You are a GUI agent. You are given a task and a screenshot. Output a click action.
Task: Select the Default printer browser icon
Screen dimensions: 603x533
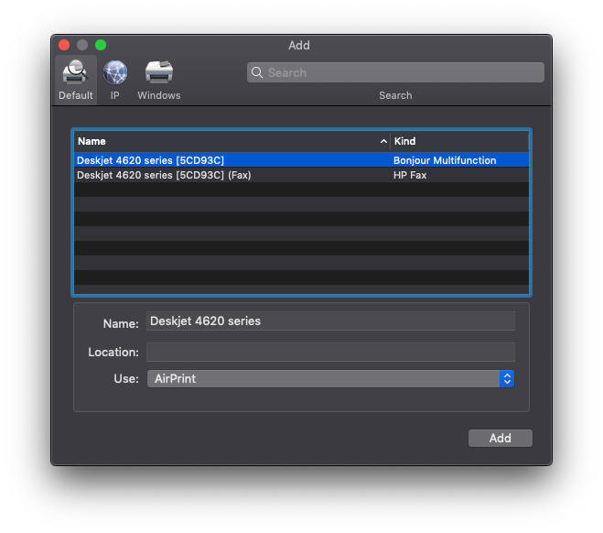point(75,80)
